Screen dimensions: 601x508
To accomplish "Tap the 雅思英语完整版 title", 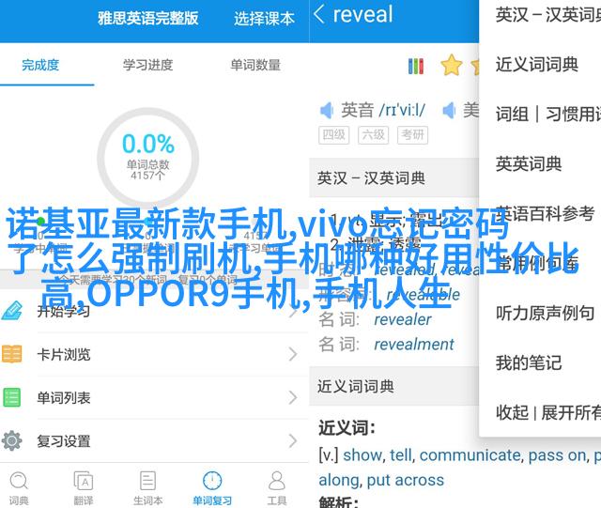I will click(x=148, y=19).
